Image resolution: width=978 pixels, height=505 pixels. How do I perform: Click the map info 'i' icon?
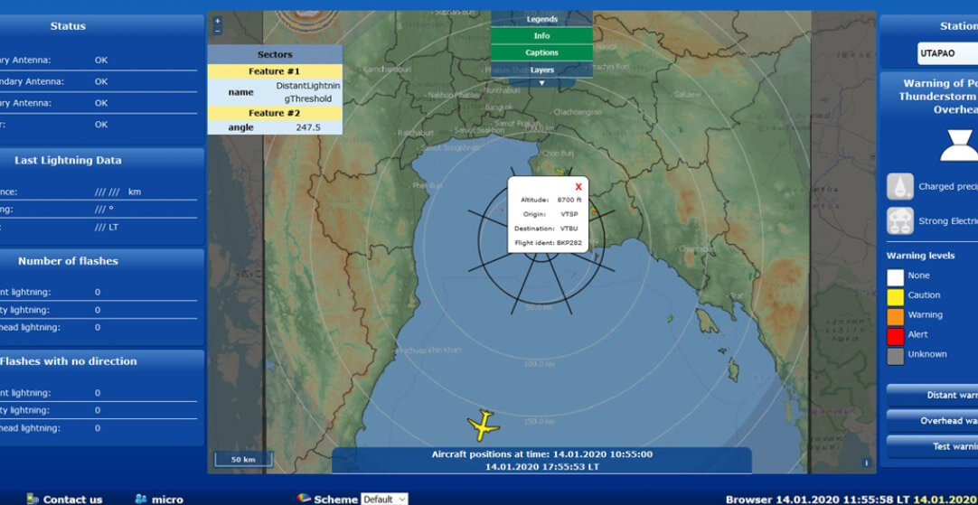pos(866,463)
